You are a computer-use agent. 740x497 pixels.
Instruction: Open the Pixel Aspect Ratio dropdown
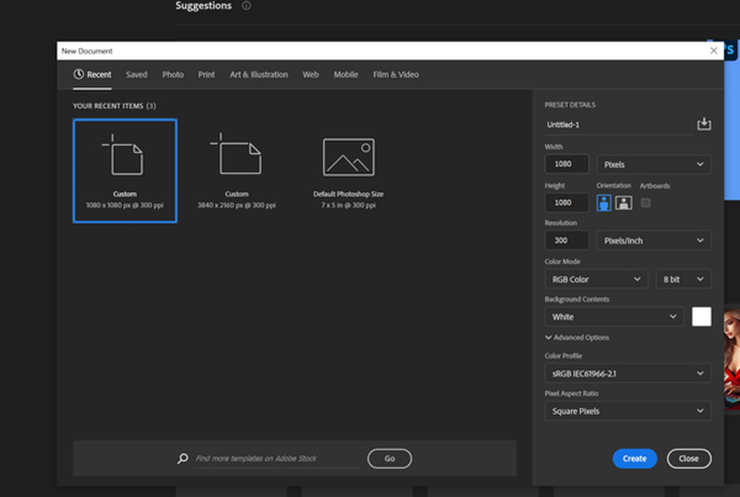[x=627, y=411]
